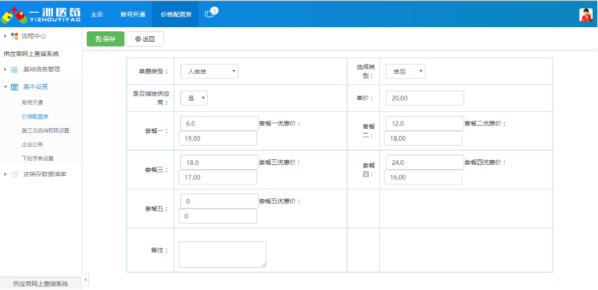598x290 pixels.
Task: Open the 是否指定供应商 dropdown
Action: (194, 98)
